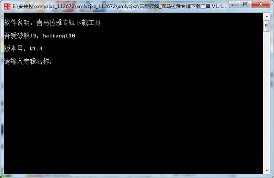
Task: Click the 吾爱破解ID label
Action: (x=20, y=36)
